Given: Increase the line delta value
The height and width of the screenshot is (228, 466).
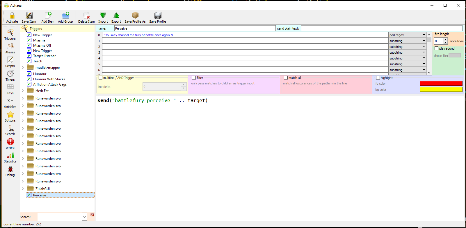Looking at the screenshot, I should [183, 85].
